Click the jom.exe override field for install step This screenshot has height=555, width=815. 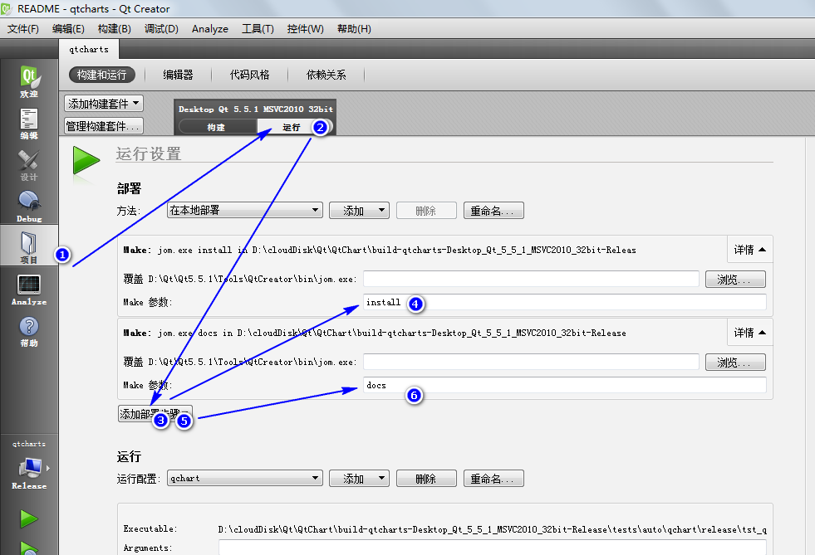531,279
